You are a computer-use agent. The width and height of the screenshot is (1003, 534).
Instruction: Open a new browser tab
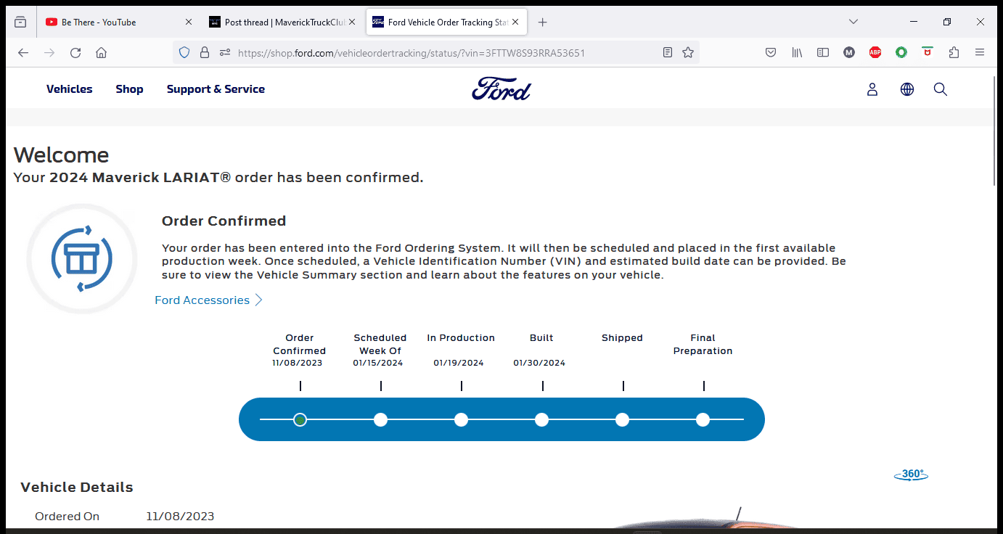(542, 22)
